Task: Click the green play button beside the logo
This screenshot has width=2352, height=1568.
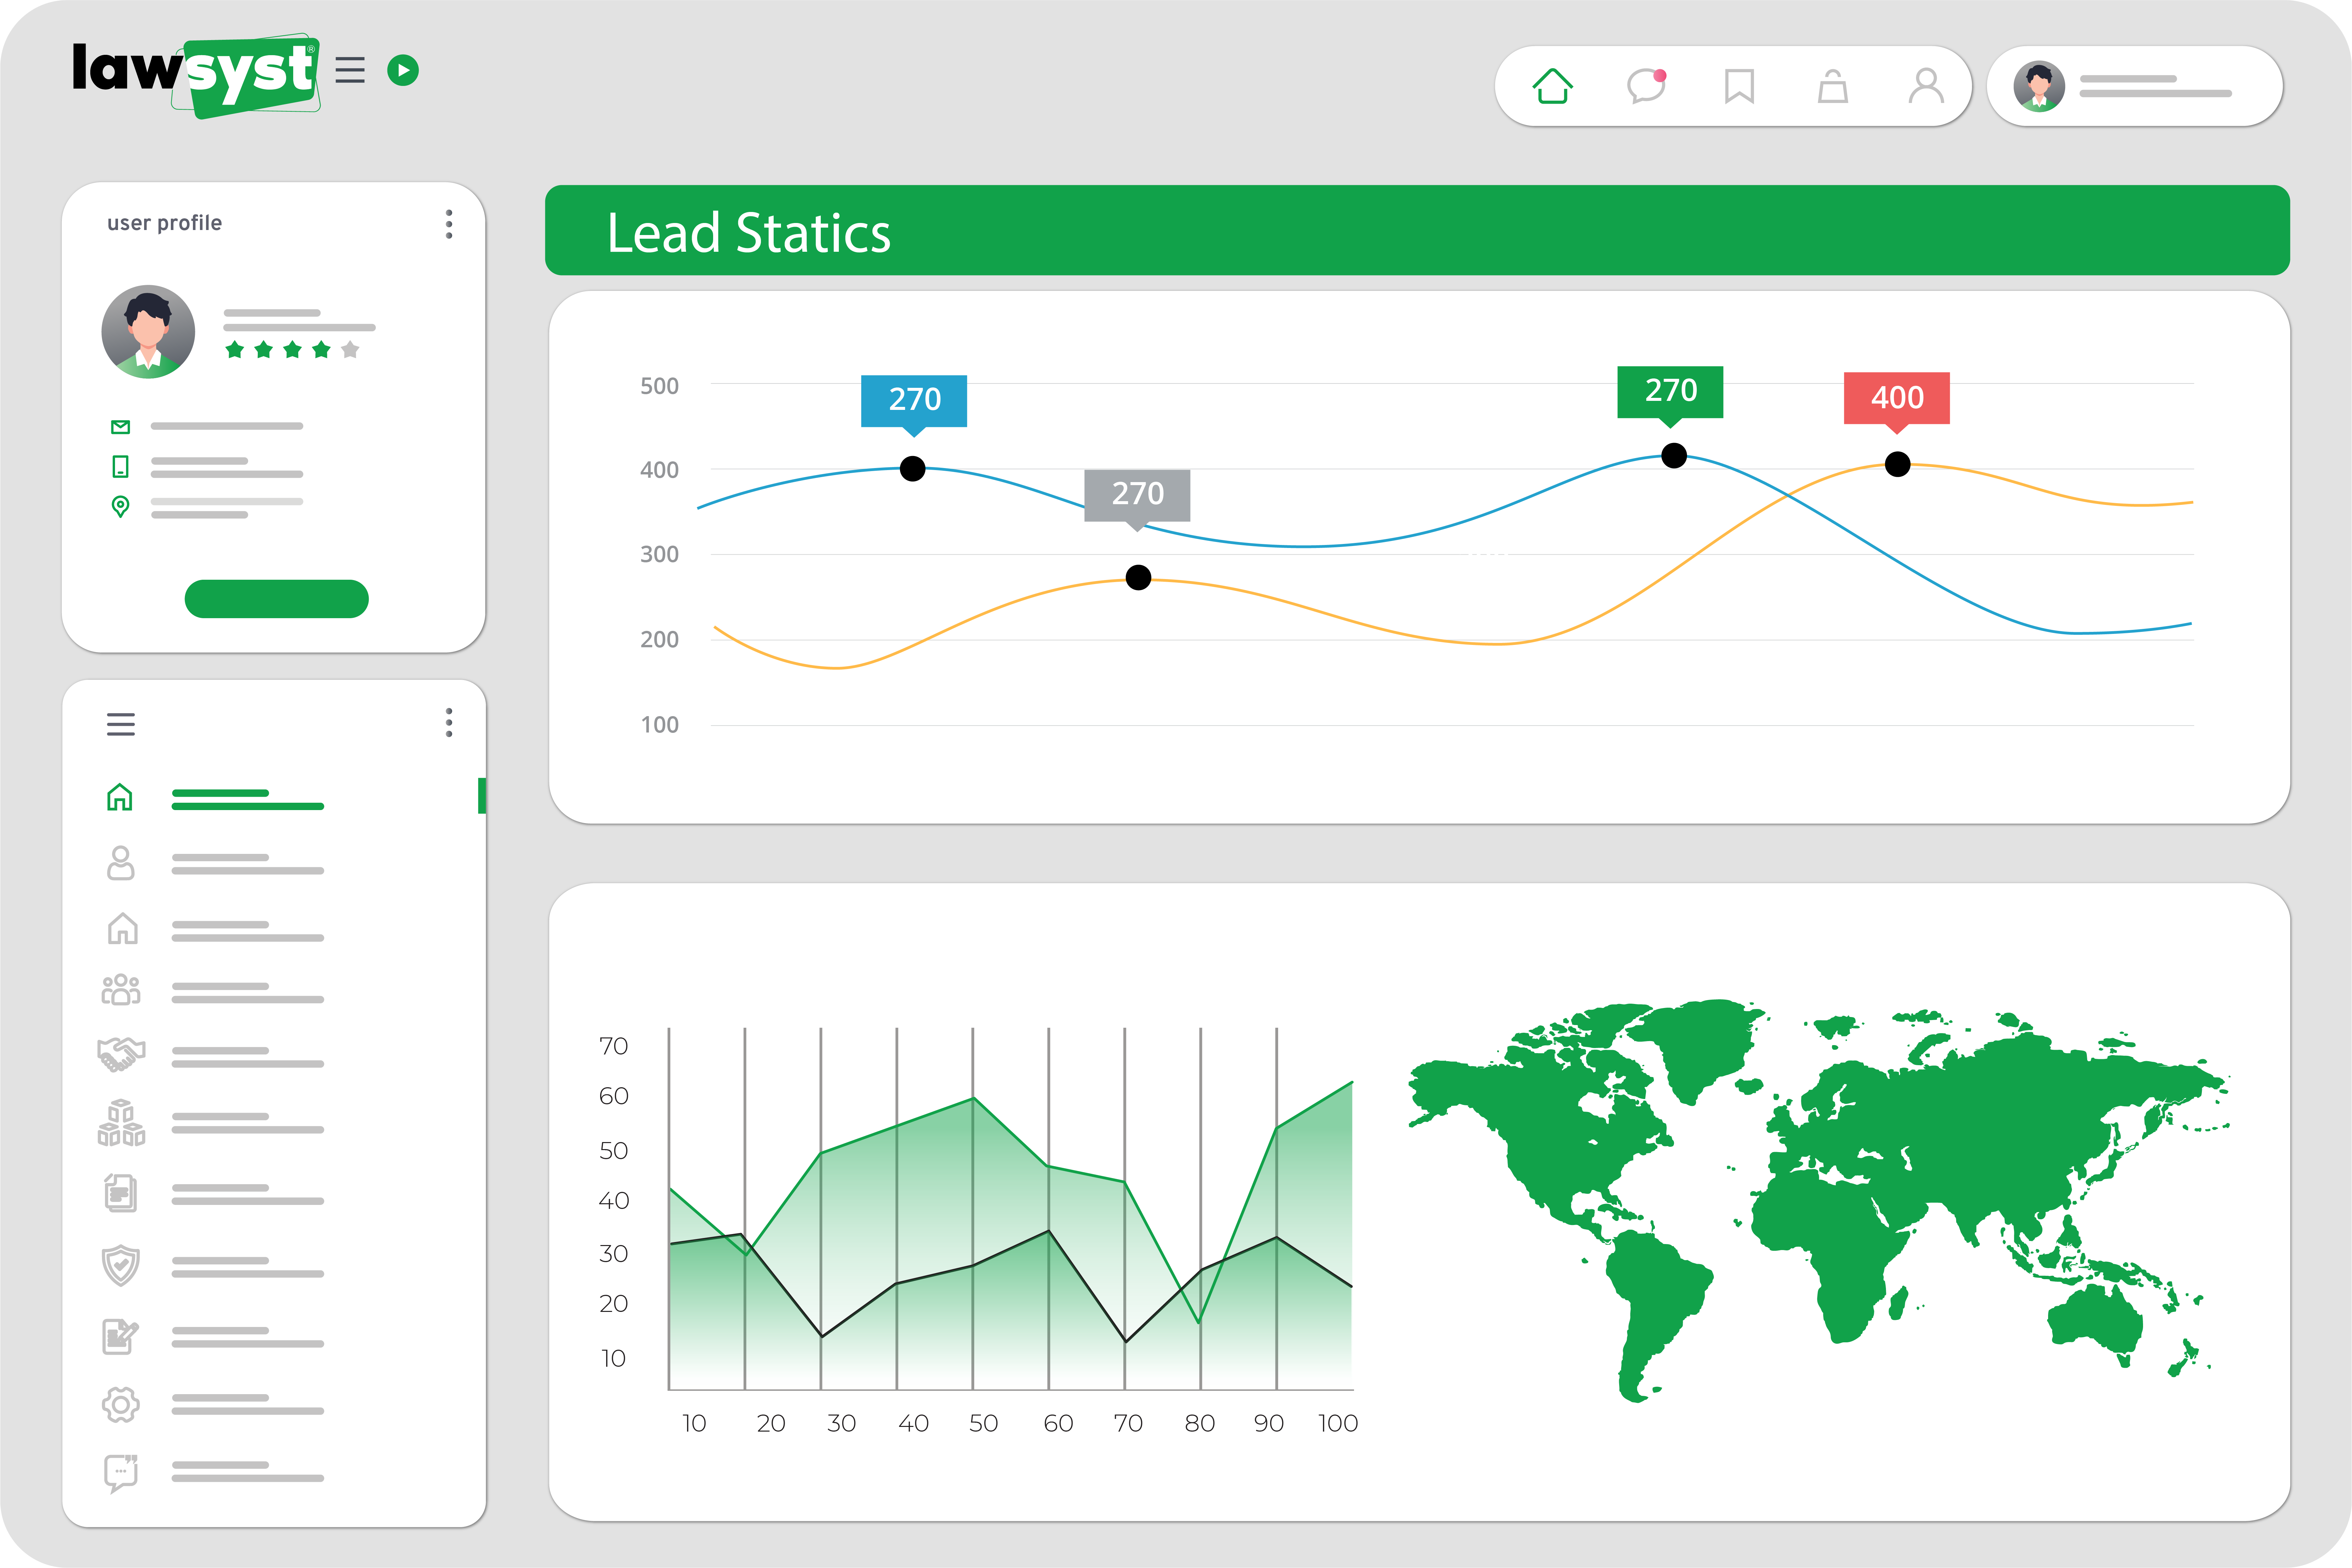Action: click(403, 70)
